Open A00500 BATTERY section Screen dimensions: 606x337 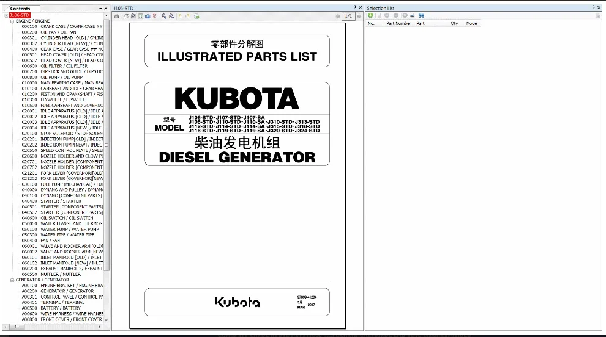click(x=51, y=308)
